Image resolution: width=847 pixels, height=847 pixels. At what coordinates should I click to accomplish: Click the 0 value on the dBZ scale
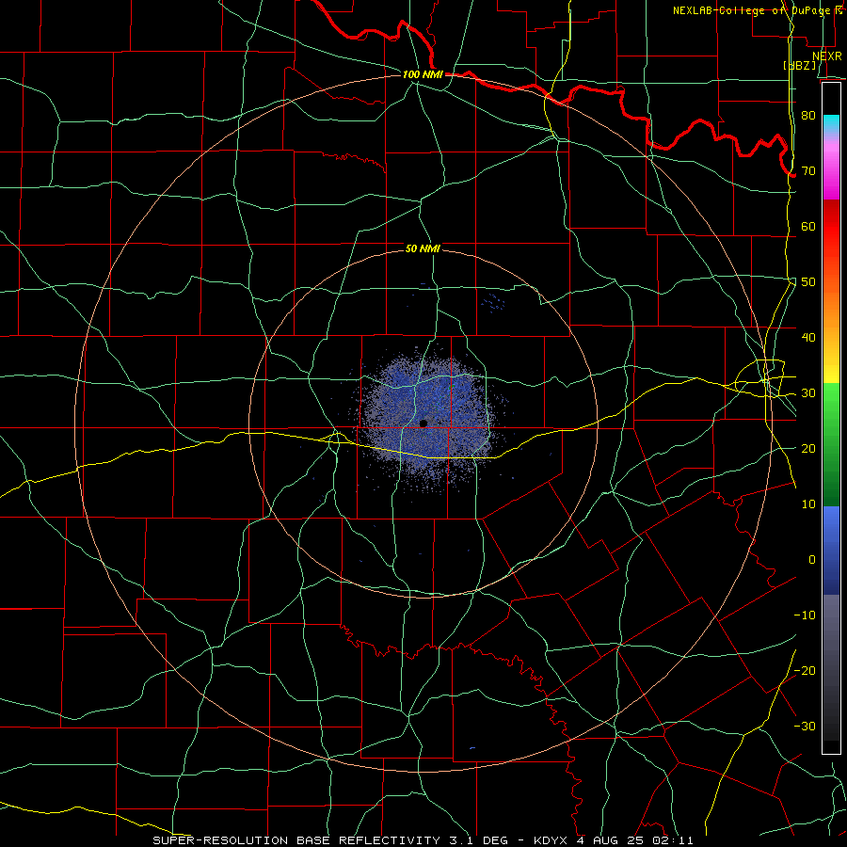click(x=812, y=560)
